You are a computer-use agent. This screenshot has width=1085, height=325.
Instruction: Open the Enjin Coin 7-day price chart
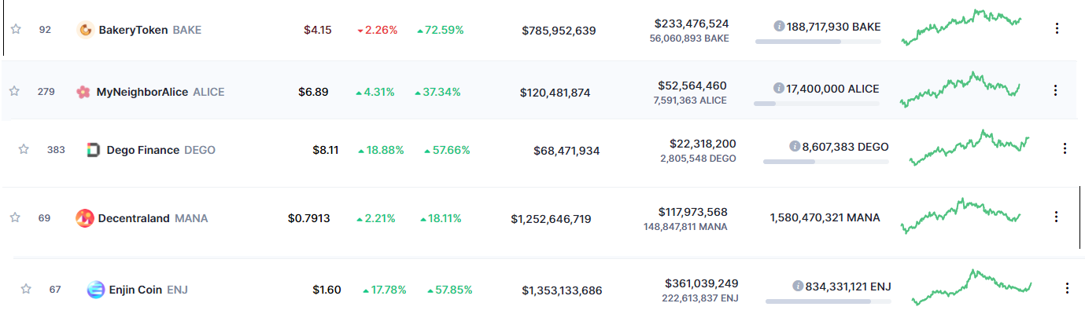tap(972, 287)
